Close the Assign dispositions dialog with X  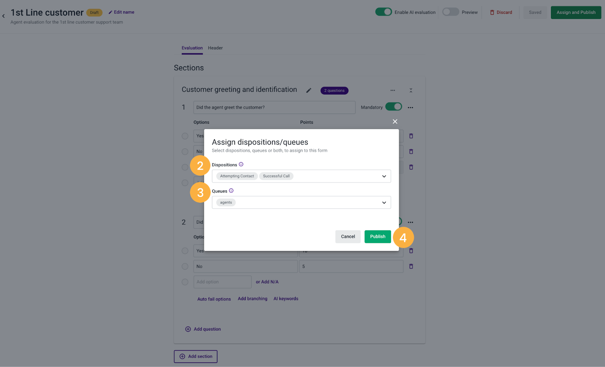pos(395,121)
